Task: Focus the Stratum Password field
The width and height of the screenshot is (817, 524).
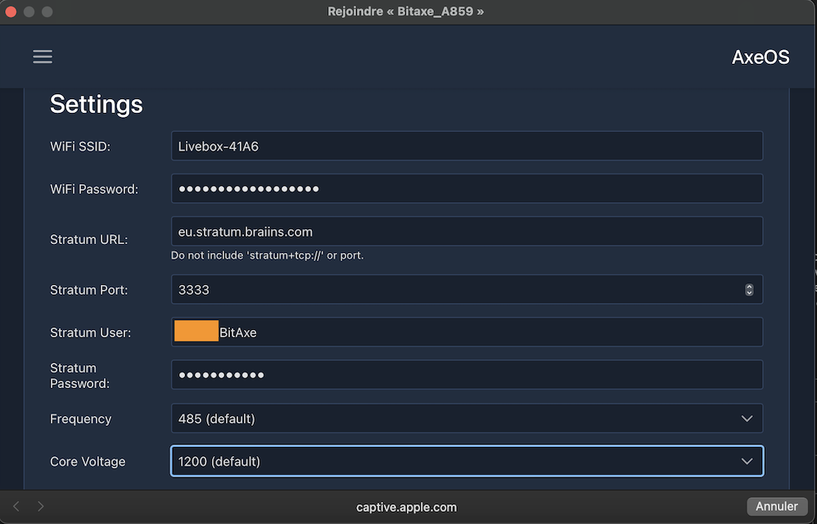Action: 467,375
